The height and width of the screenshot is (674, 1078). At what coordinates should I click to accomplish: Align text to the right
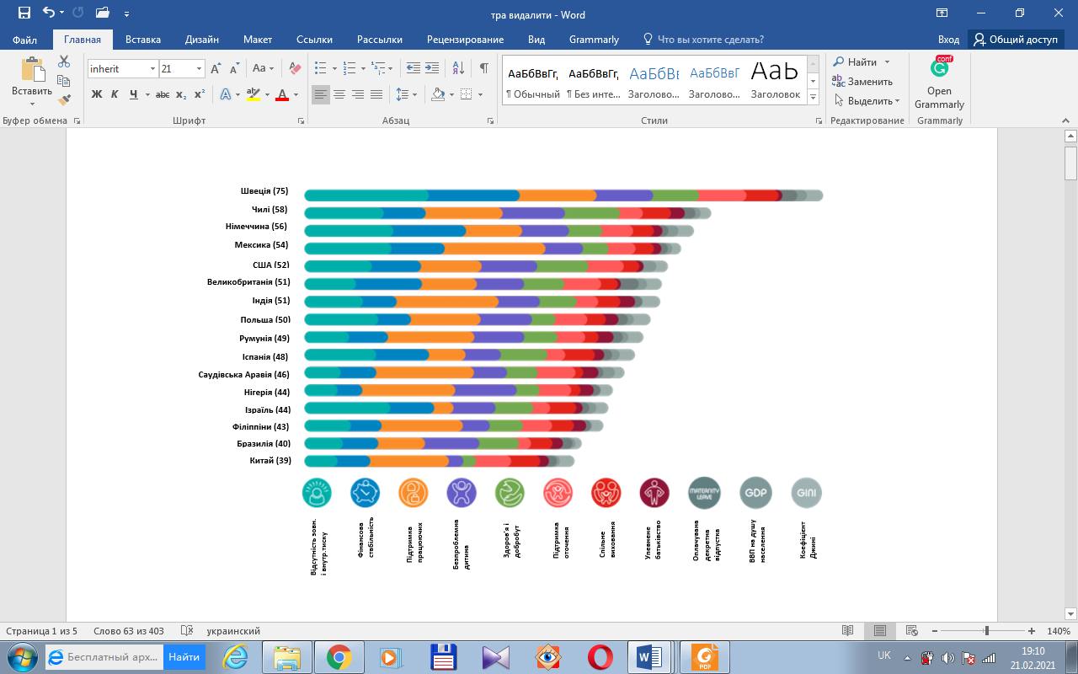coord(358,94)
